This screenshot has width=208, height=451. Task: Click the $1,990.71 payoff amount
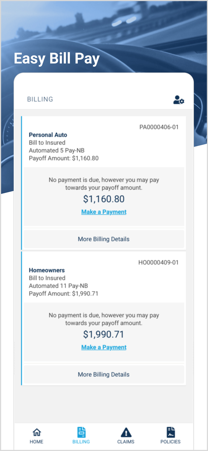point(104,334)
